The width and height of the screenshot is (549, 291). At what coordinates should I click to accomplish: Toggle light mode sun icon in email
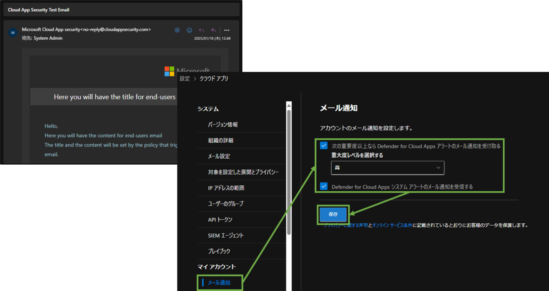pyautogui.click(x=177, y=30)
